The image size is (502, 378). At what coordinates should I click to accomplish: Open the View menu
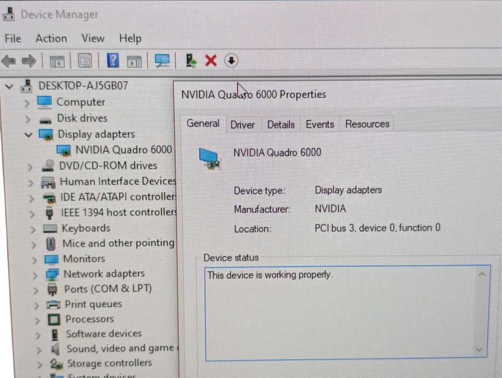tap(93, 38)
